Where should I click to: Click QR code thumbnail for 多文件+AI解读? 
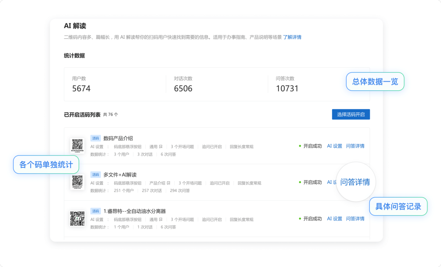(x=77, y=182)
